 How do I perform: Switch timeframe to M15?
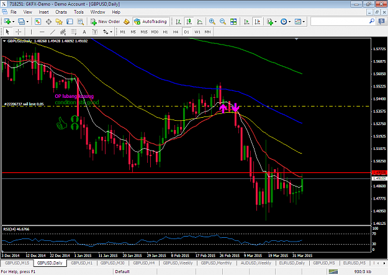click(x=144, y=32)
